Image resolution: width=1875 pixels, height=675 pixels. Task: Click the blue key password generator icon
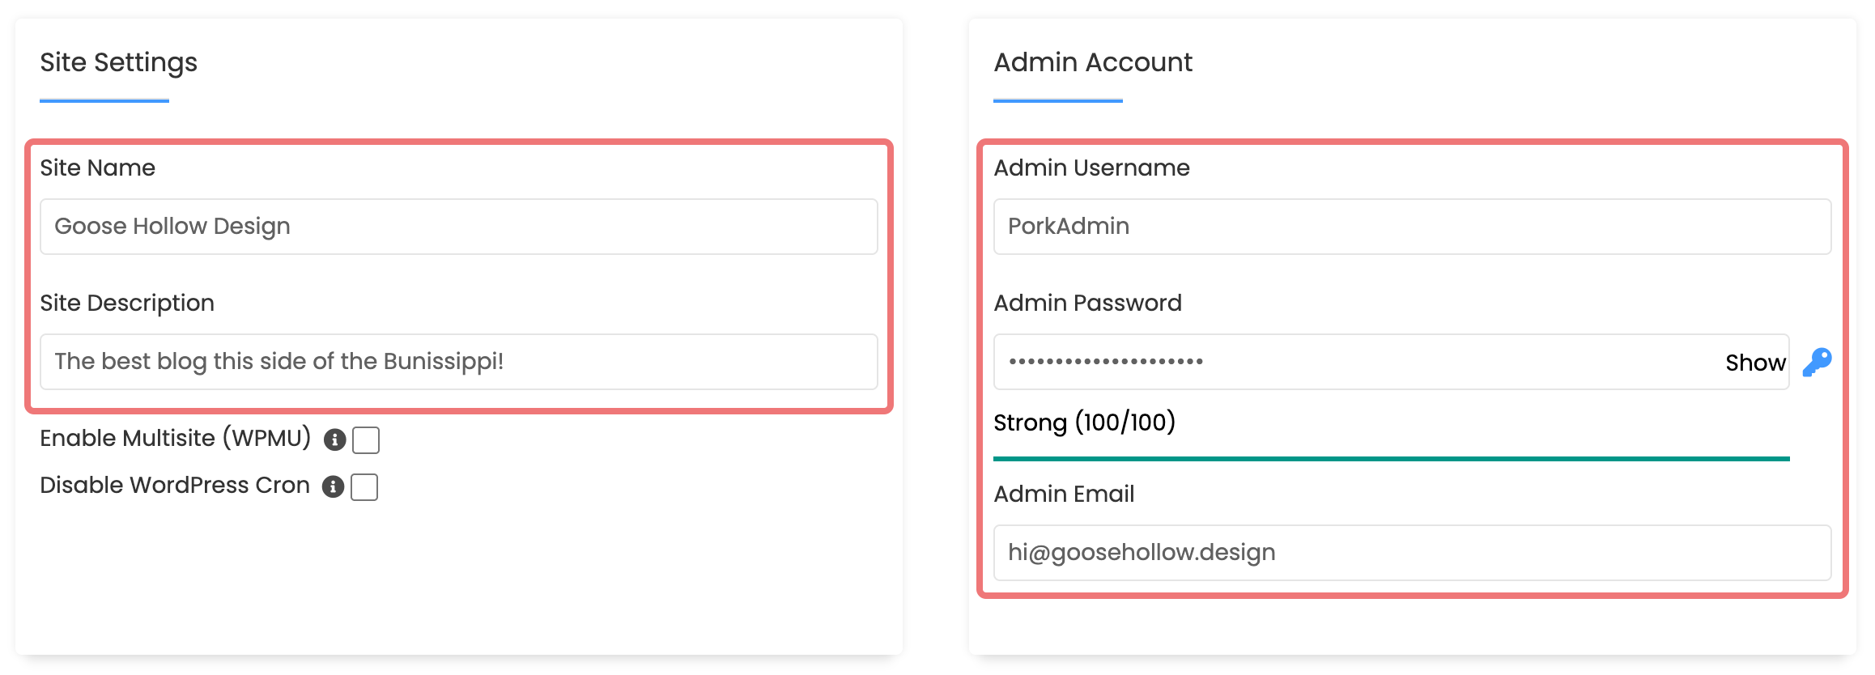[x=1818, y=362]
